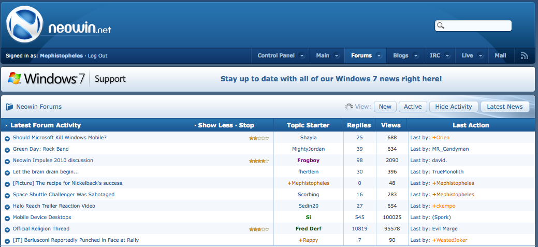The height and width of the screenshot is (247, 538).
Task: Click the Latest News button
Action: point(505,107)
